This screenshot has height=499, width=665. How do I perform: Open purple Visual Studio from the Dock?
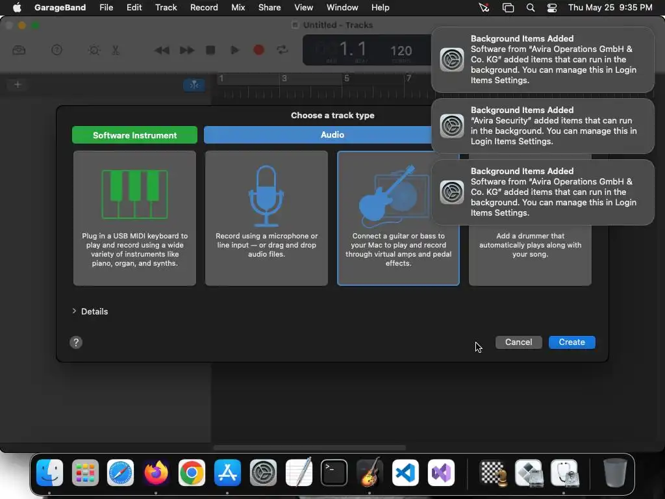click(x=441, y=473)
